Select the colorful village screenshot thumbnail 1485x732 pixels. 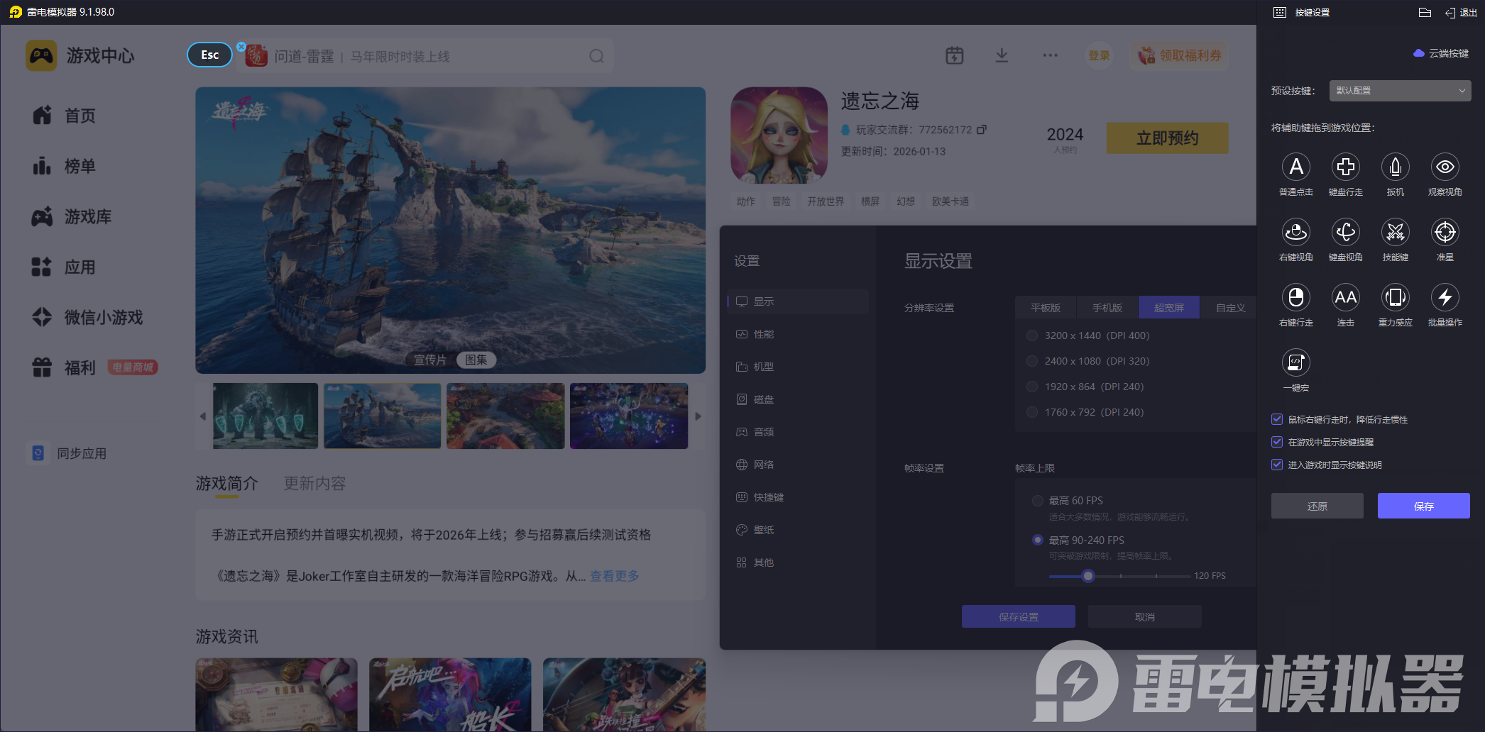(505, 416)
